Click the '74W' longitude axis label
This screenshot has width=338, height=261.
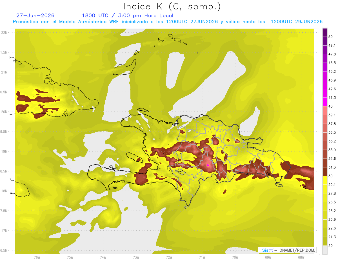[x=103, y=257]
